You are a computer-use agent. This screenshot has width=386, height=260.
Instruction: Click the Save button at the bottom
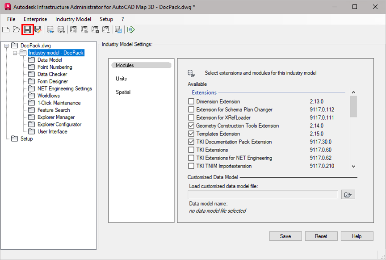pyautogui.click(x=285, y=236)
